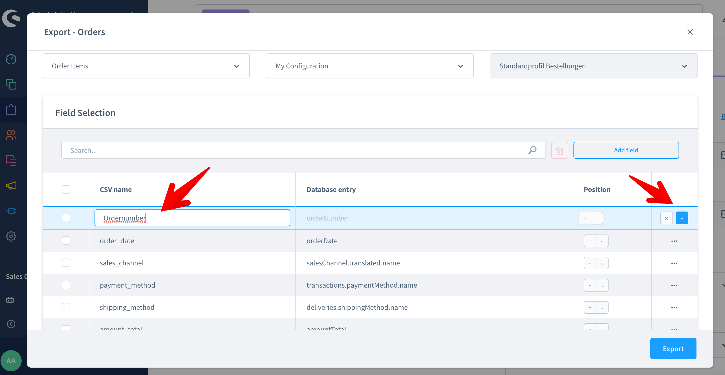Open the Order Items dropdown
This screenshot has width=725, height=375.
[146, 66]
